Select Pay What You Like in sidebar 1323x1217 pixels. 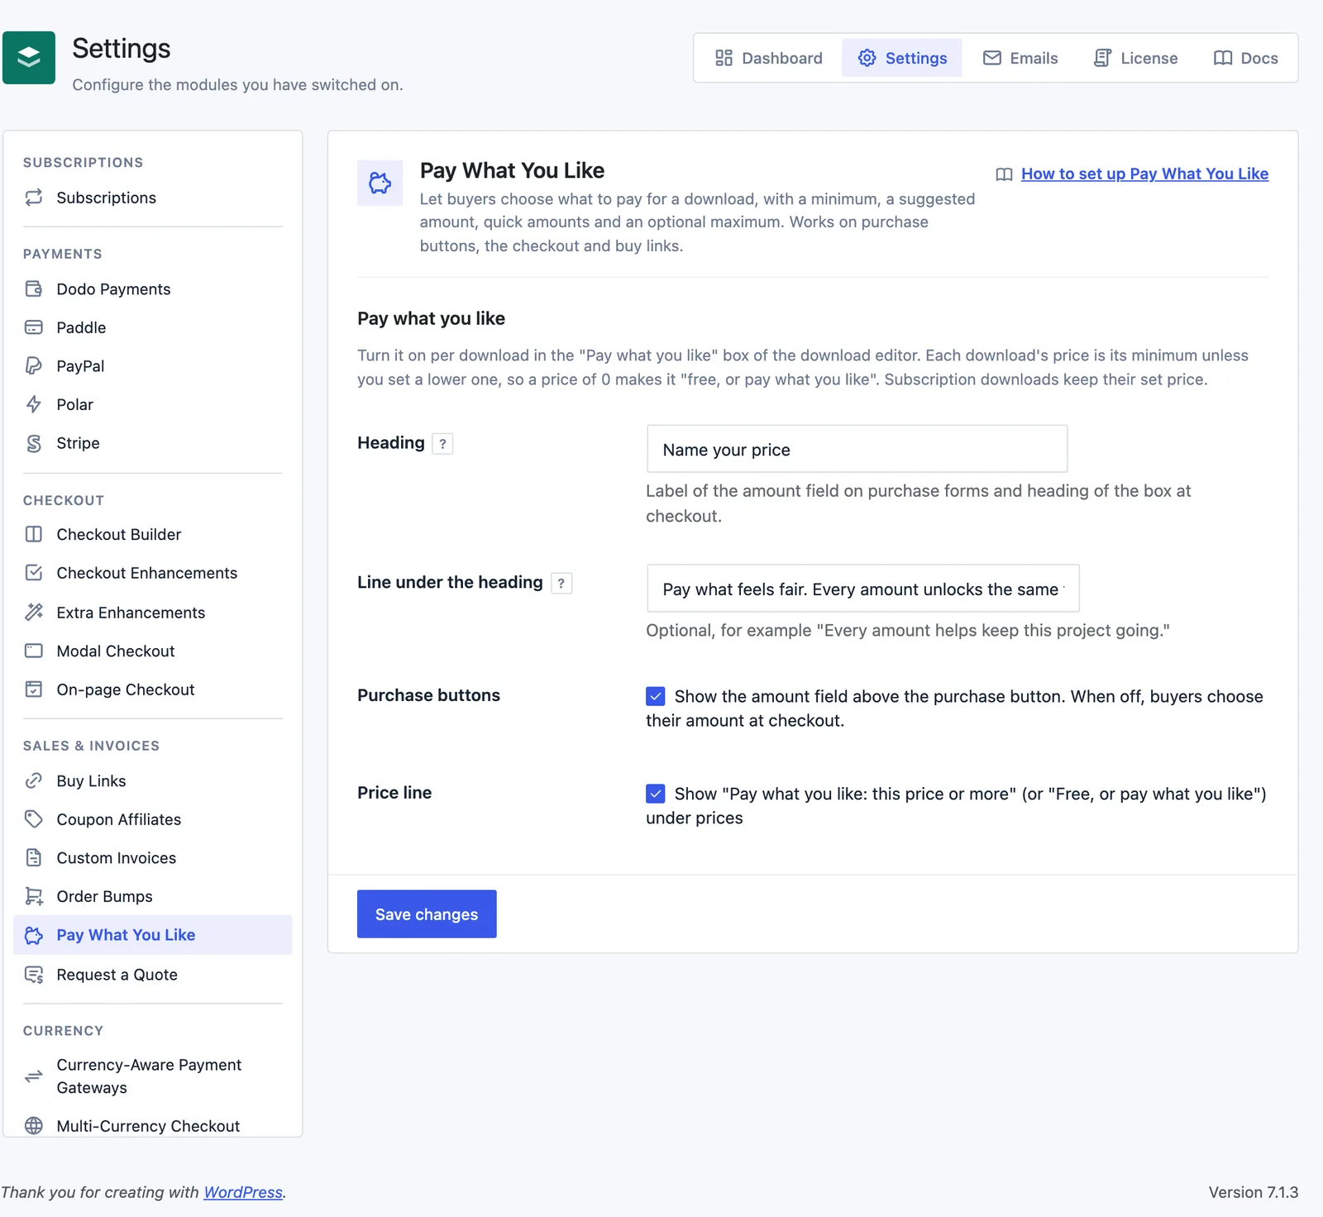pos(153,935)
